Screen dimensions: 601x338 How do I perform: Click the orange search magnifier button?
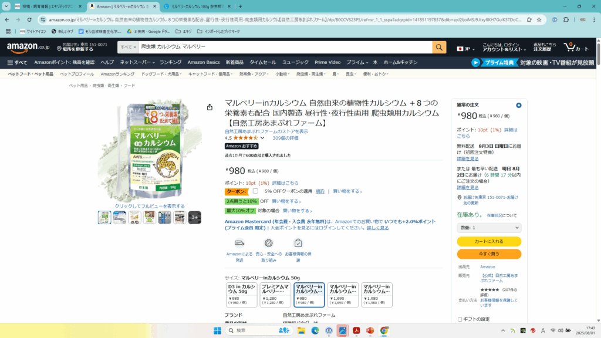pyautogui.click(x=439, y=47)
